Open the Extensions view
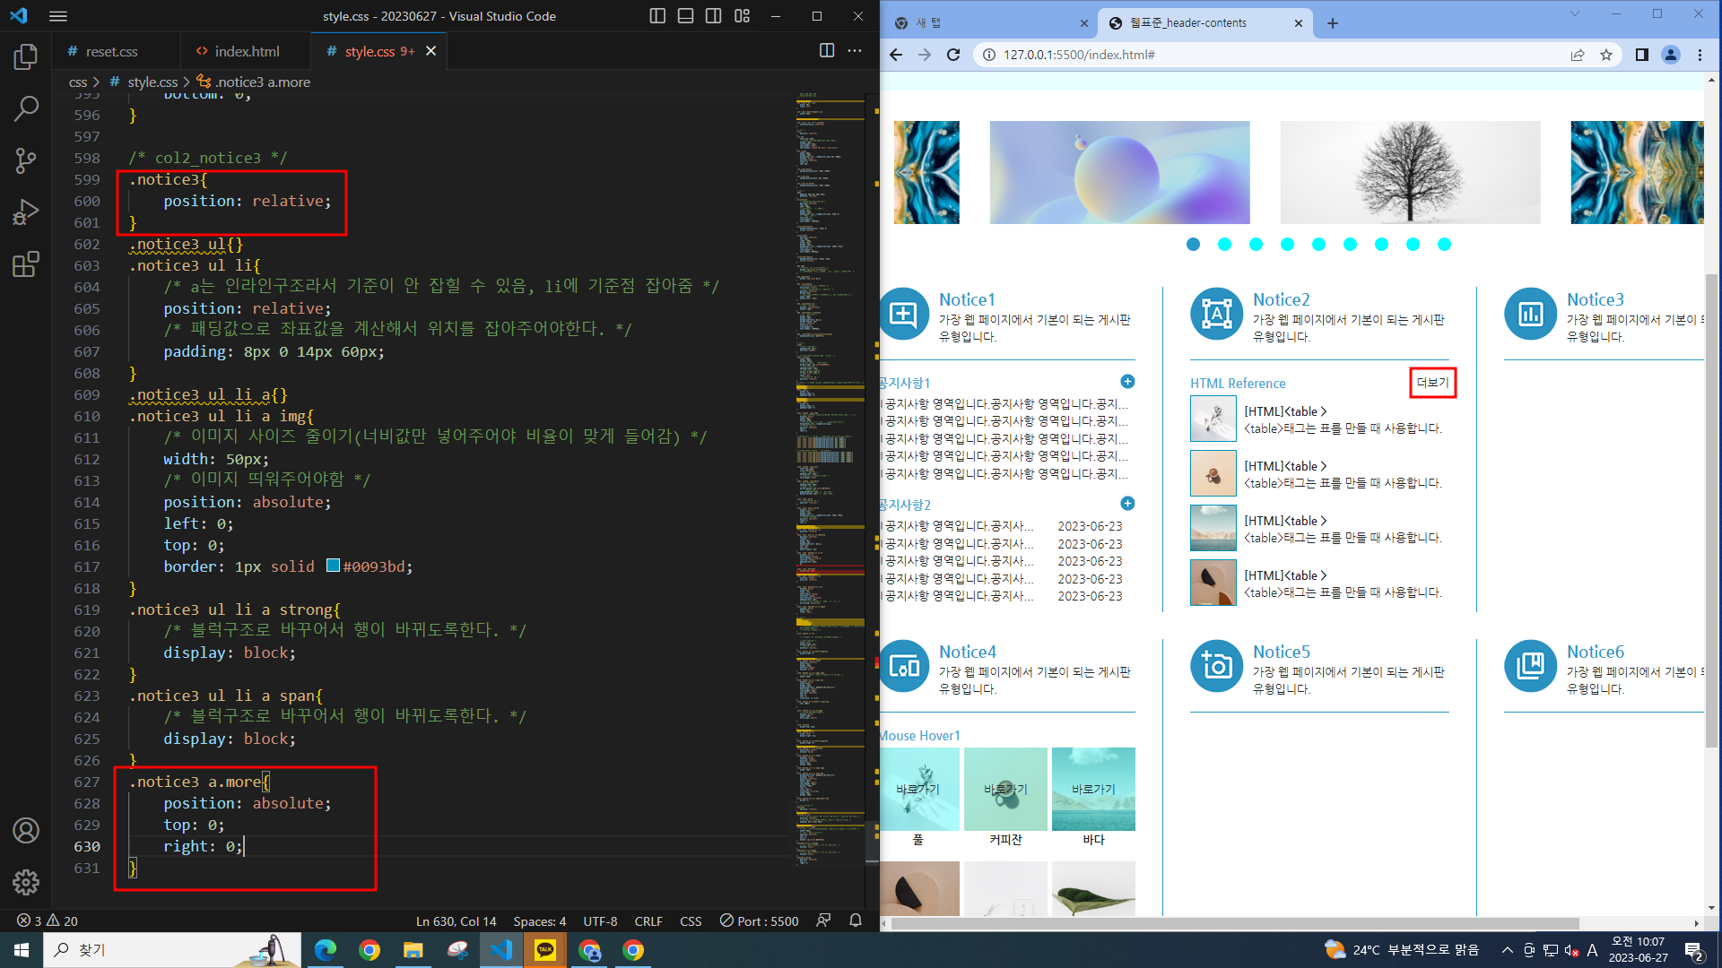Image resolution: width=1722 pixels, height=968 pixels. [26, 264]
